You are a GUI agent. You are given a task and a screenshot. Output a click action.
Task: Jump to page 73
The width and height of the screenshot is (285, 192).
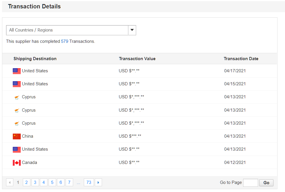click(x=89, y=182)
